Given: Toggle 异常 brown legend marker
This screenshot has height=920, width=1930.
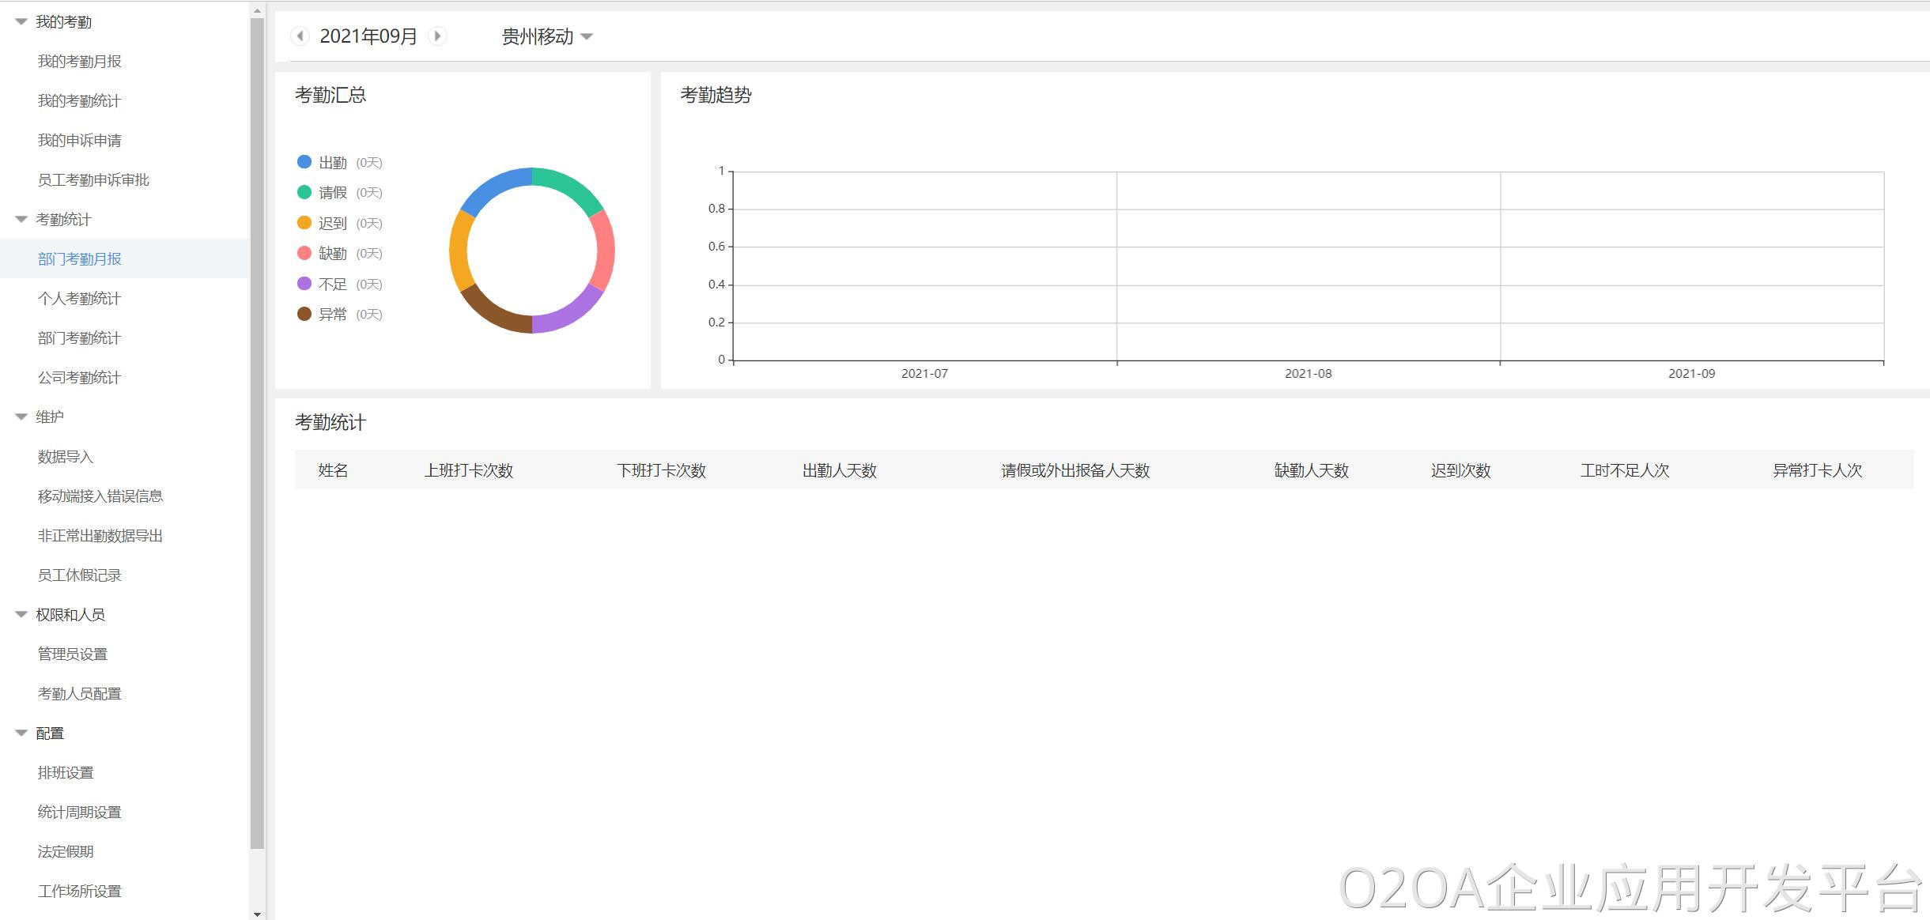Looking at the screenshot, I should coord(304,314).
